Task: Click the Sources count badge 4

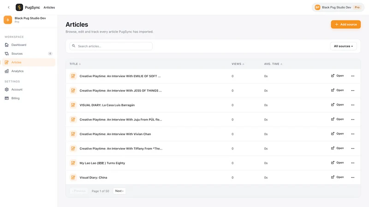Action: [x=50, y=53]
